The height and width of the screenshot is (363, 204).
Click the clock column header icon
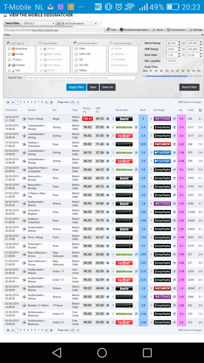click(200, 110)
